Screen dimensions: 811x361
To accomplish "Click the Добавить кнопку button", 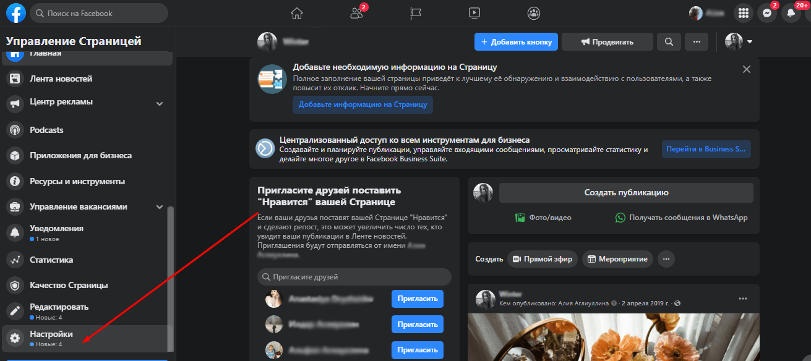I will 517,42.
